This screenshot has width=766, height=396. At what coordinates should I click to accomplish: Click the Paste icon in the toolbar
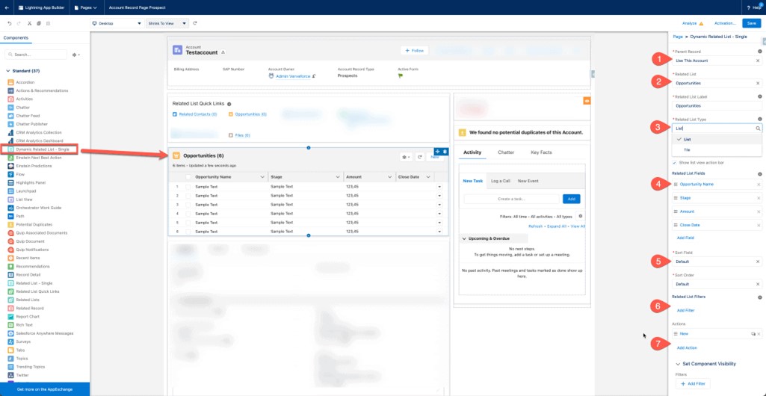coord(47,23)
